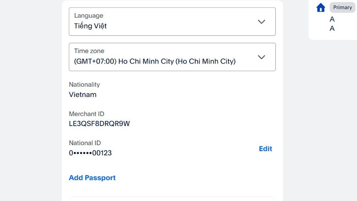This screenshot has height=201, width=357.
Task: Click the Merchant ID label
Action: pyautogui.click(x=87, y=114)
